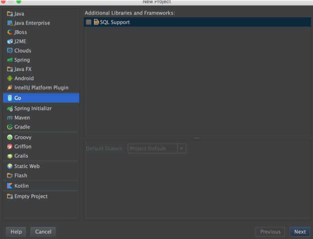
Task: Click the panel splitter grip handle
Action: click(197, 138)
